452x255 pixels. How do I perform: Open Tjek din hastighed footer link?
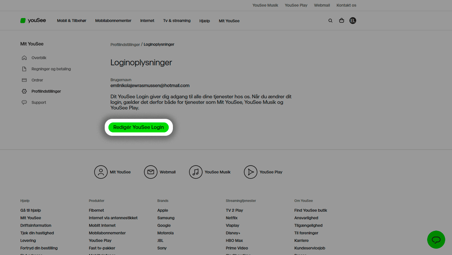[37, 233]
